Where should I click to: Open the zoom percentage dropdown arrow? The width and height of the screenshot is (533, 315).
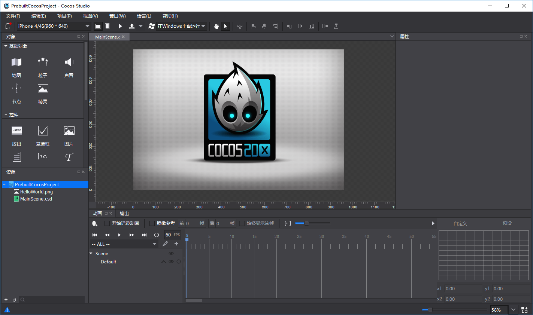(x=513, y=310)
